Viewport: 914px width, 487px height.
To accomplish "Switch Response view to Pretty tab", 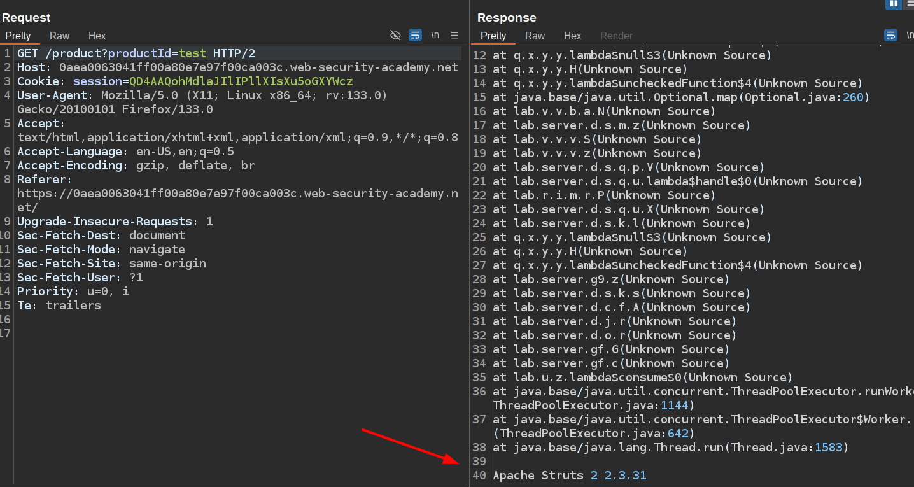I will pyautogui.click(x=493, y=36).
